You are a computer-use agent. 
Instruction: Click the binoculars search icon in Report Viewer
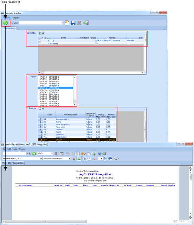coord(29,154)
